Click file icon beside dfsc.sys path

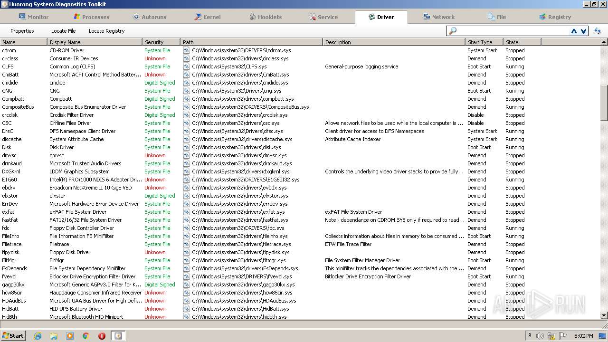point(187,131)
